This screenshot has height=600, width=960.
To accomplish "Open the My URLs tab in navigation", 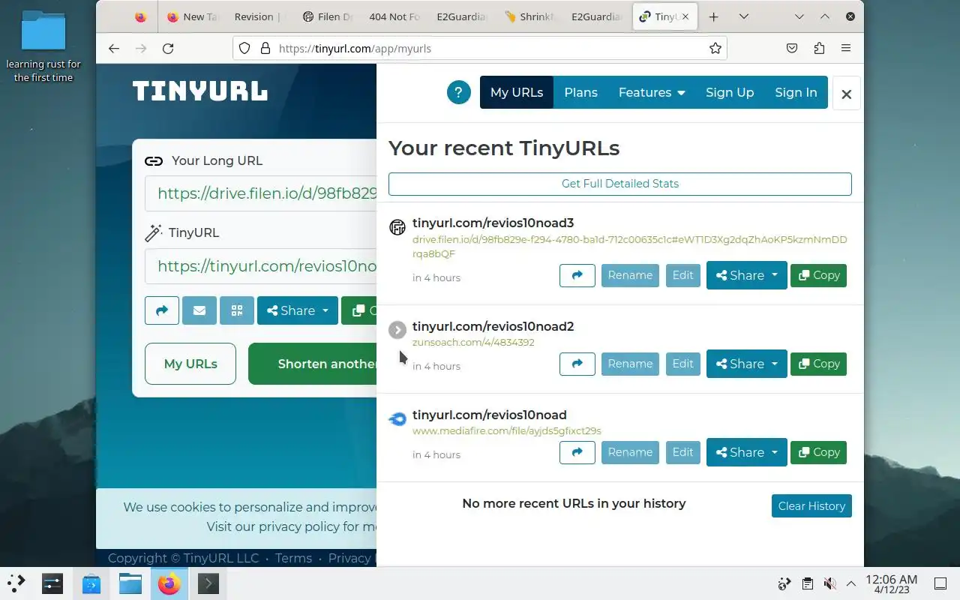I will click(517, 92).
